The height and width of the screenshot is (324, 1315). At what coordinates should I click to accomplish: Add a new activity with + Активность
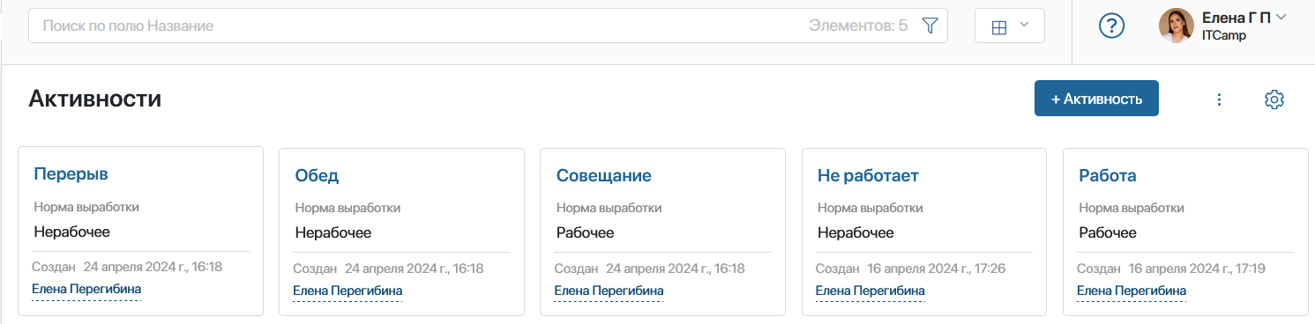click(1096, 99)
